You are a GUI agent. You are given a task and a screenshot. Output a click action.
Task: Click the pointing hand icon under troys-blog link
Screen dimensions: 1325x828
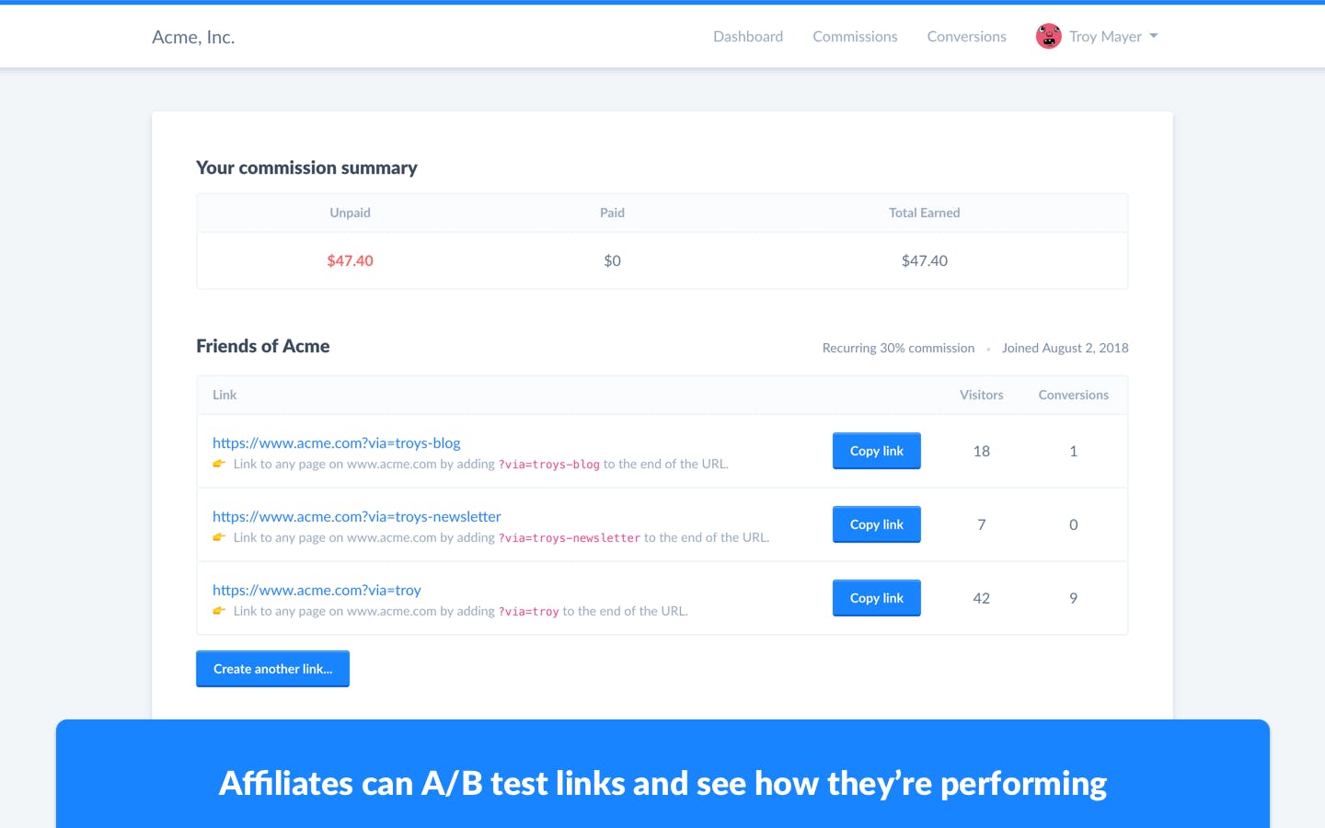[x=219, y=464]
